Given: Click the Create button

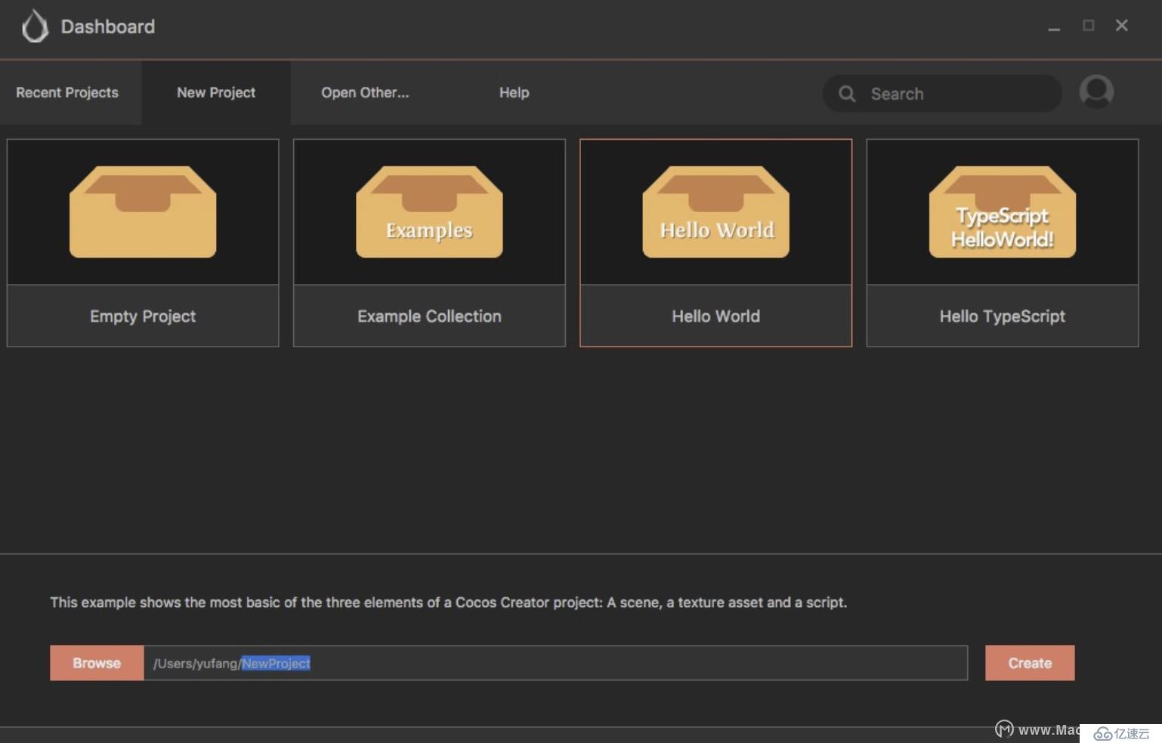Looking at the screenshot, I should [1030, 663].
